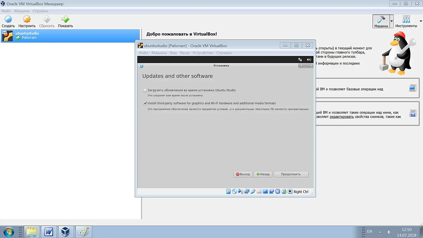Open the Инструменты tools button
The image size is (423, 238).
[x=406, y=21]
